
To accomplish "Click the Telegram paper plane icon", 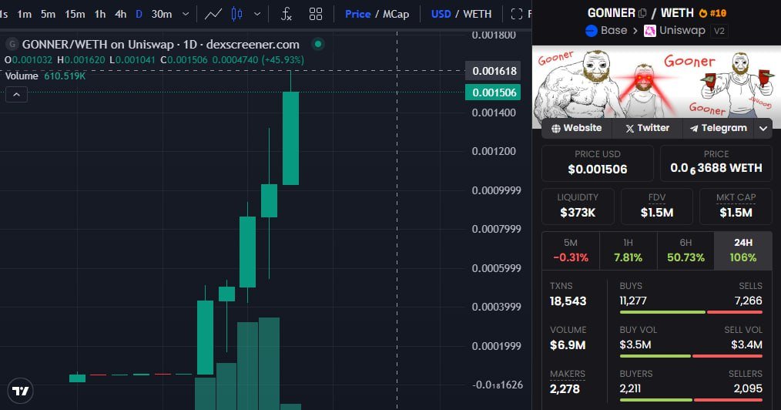I will pos(694,129).
